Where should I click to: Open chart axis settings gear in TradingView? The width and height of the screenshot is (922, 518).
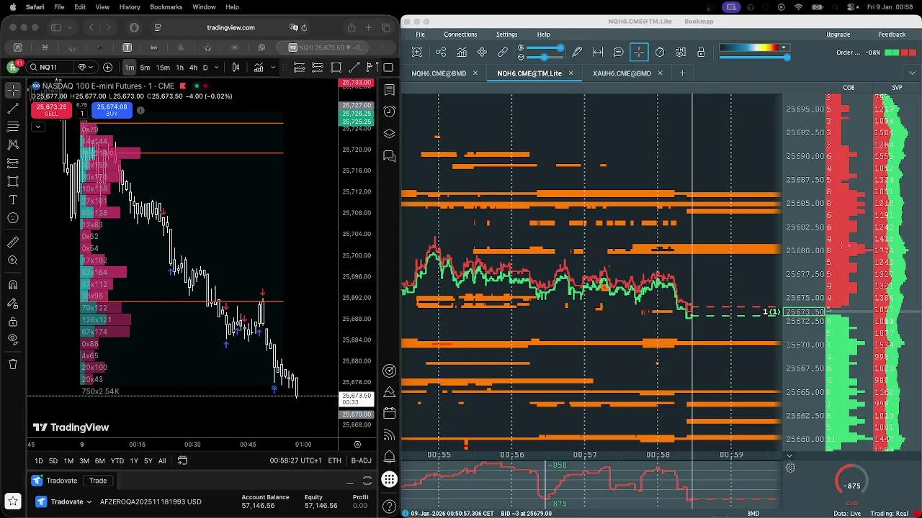(358, 445)
